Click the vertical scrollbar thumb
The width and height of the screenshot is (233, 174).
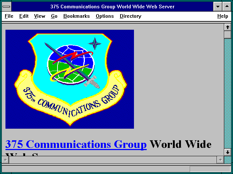pos(228,35)
